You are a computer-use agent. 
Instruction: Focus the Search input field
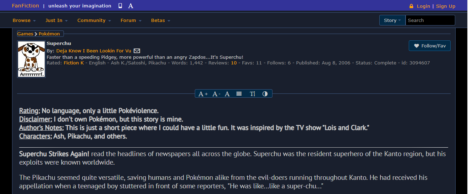point(430,20)
